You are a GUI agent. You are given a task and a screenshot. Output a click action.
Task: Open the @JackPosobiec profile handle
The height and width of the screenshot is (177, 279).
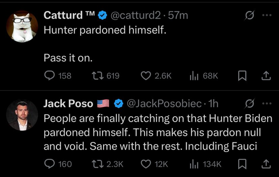pyautogui.click(x=164, y=103)
